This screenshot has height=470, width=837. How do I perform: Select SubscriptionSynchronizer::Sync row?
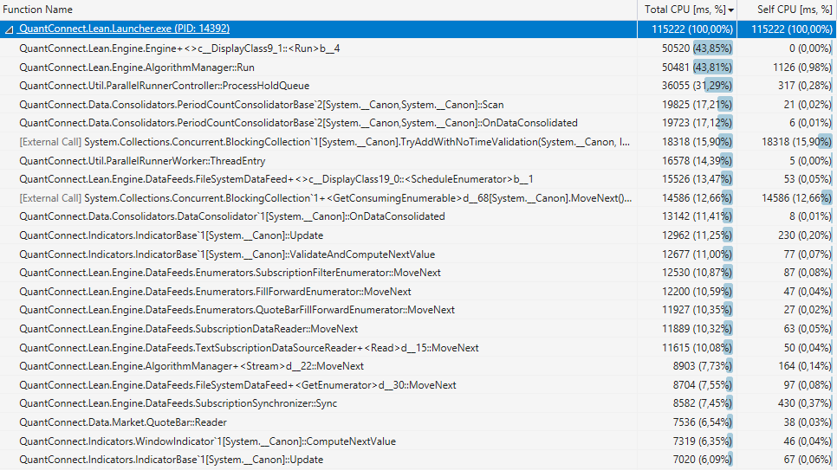click(418, 403)
